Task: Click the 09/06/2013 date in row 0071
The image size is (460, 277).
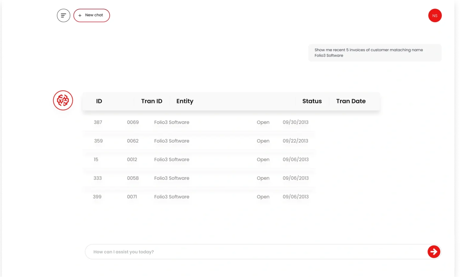Action: (296, 197)
